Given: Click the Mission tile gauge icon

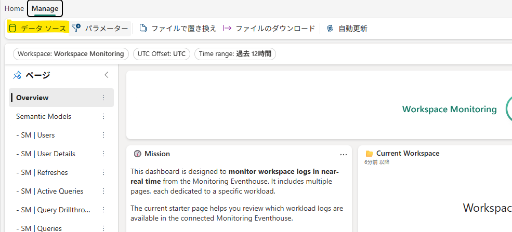Looking at the screenshot, I should pos(137,154).
